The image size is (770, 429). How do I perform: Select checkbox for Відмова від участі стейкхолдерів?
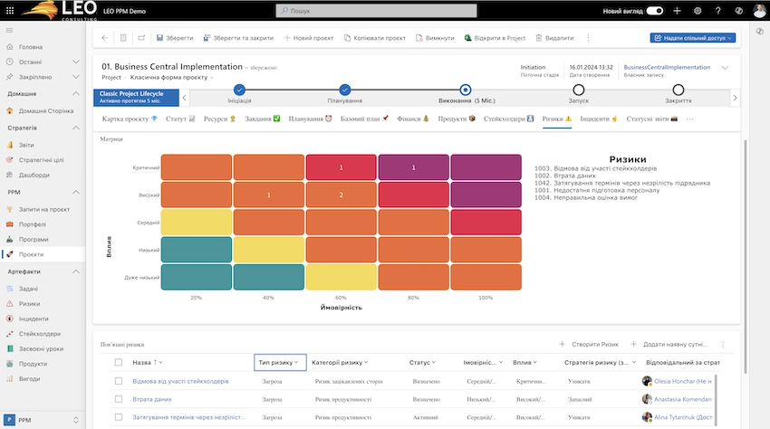(119, 381)
